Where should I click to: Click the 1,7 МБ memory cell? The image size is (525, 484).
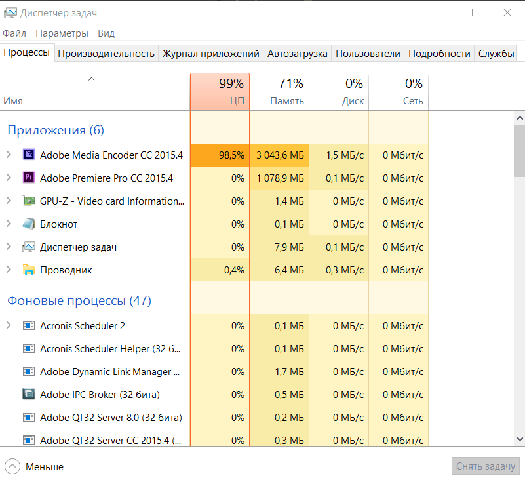pyautogui.click(x=279, y=371)
